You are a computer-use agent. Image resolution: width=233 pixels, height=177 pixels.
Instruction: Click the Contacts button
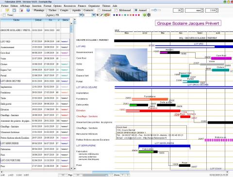pos(88,10)
